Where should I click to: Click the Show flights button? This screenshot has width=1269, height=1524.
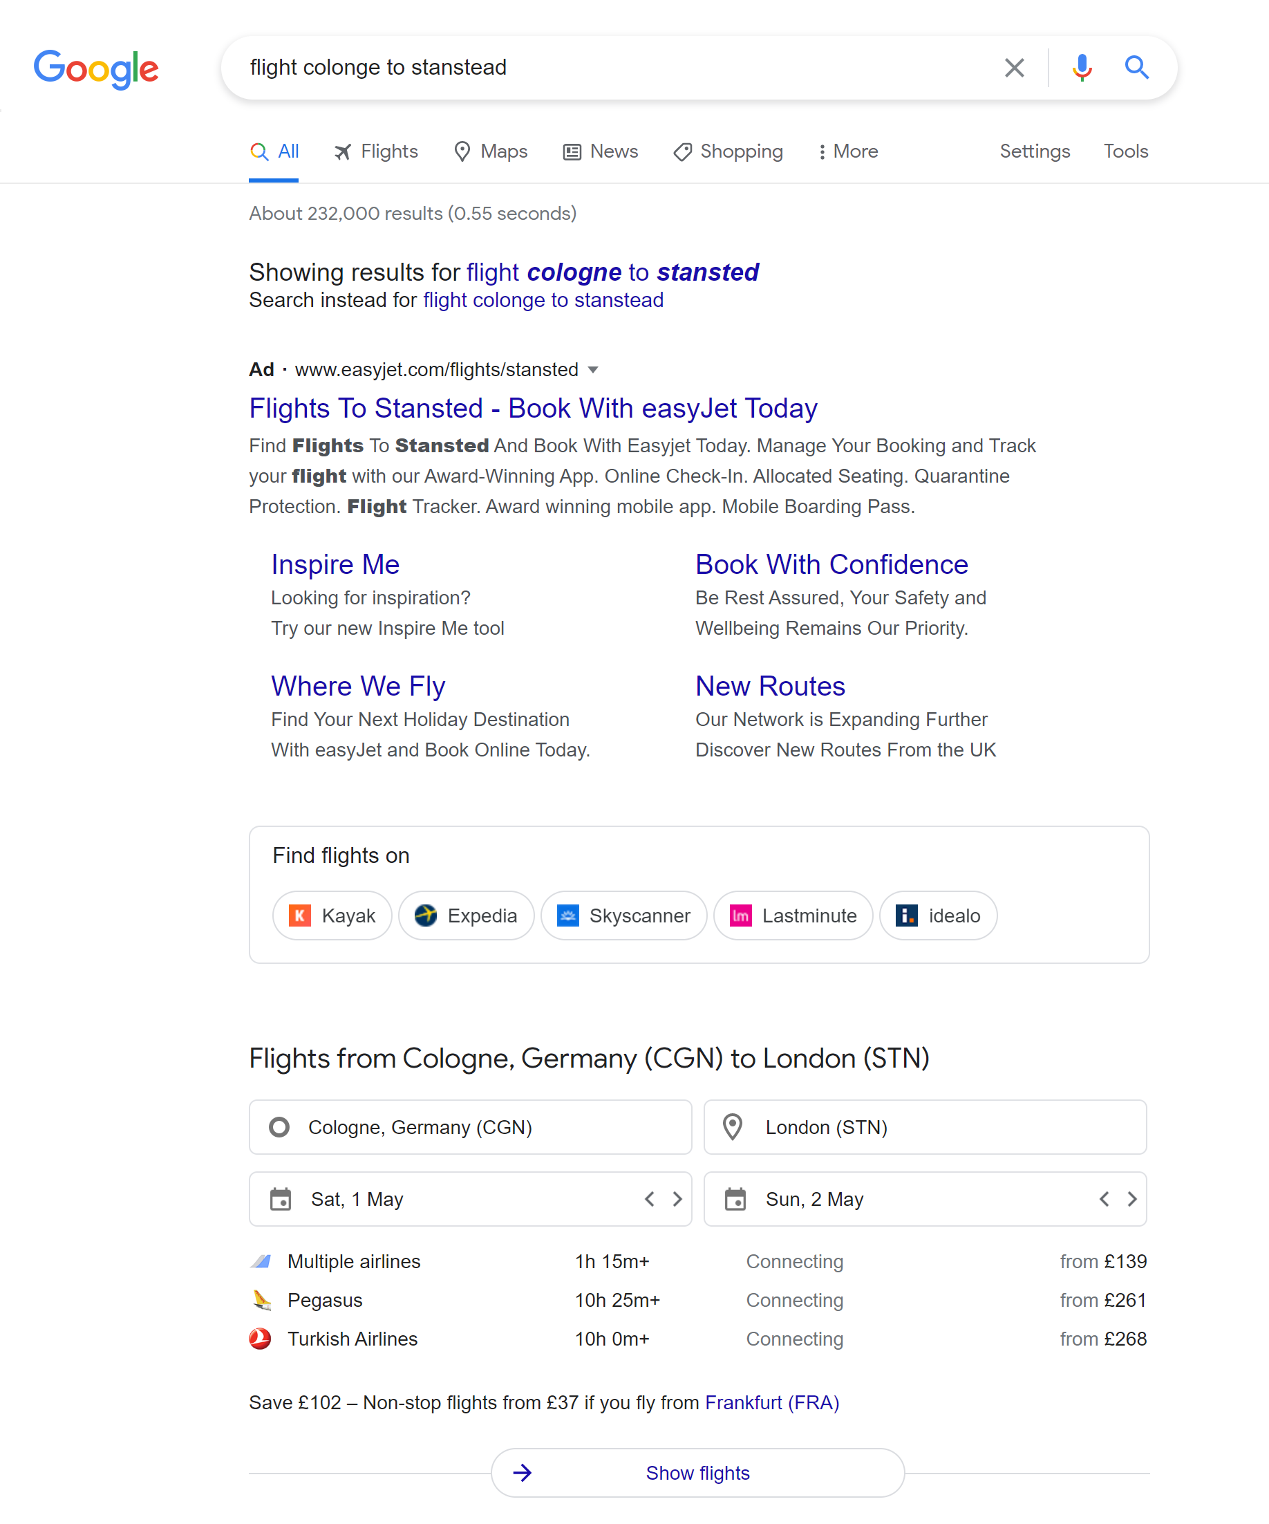coord(698,1474)
